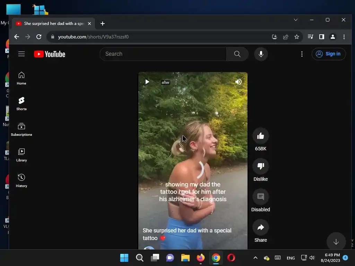Open Chat app on taskbar
The image size is (355, 266).
[x=170, y=258]
